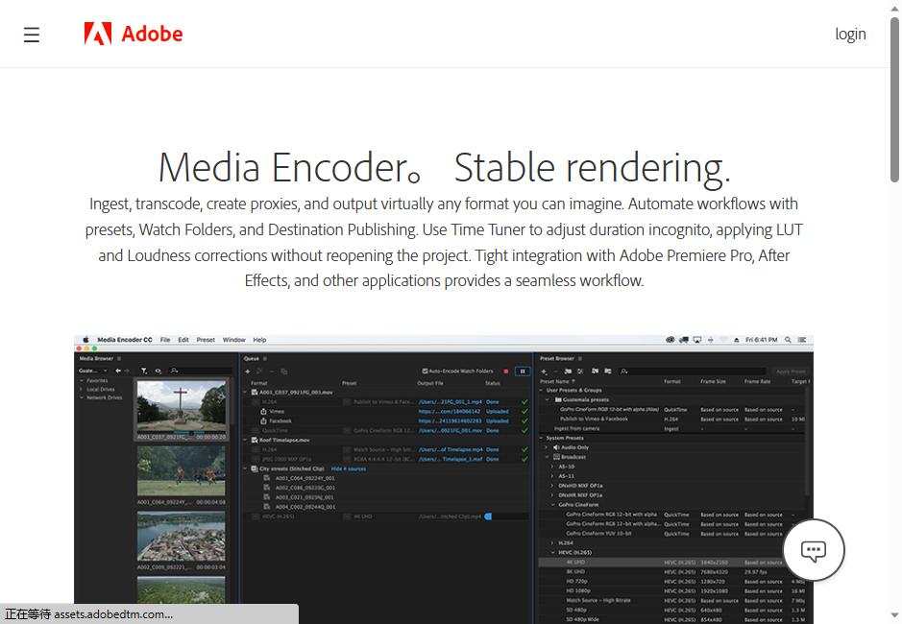Click the login link
This screenshot has width=902, height=624.
pos(850,35)
